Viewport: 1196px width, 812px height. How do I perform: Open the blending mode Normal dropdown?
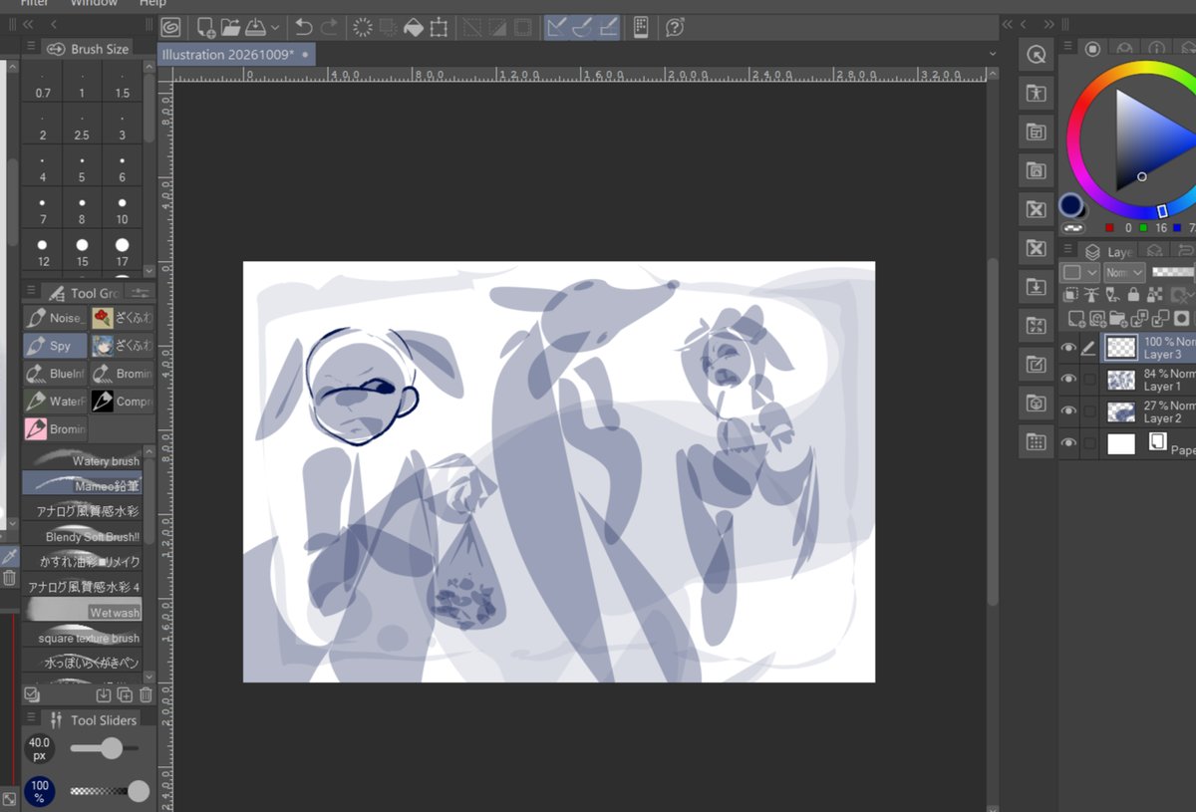pyautogui.click(x=1124, y=272)
